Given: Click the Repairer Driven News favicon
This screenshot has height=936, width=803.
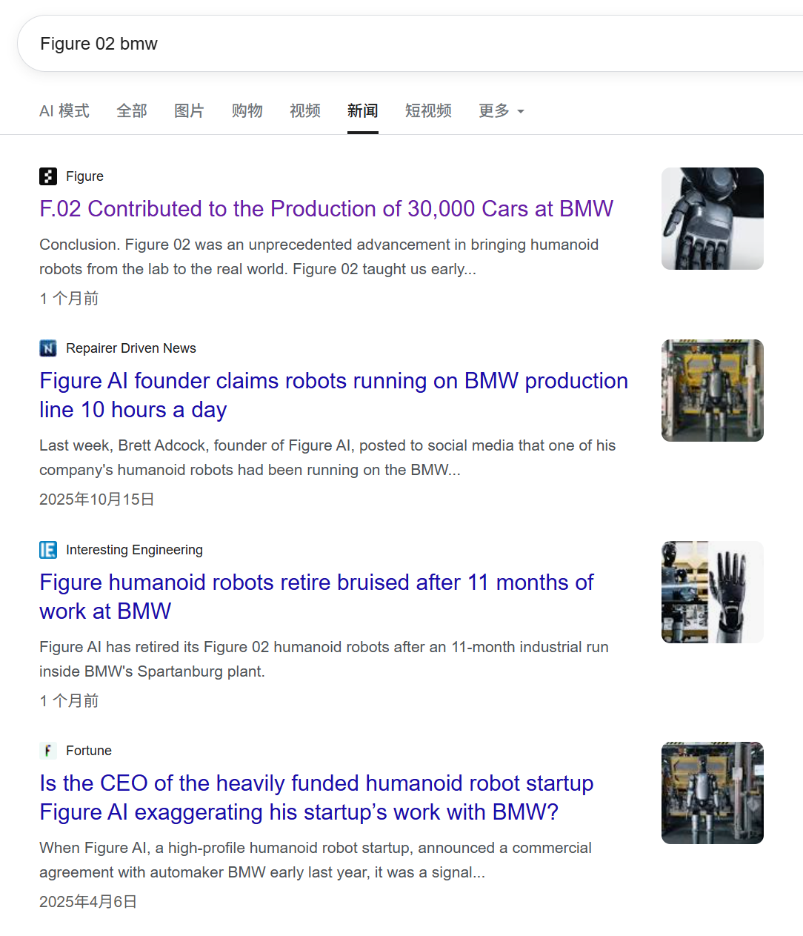Looking at the screenshot, I should point(48,348).
